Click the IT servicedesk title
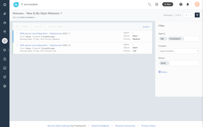The image size is (203, 127). click(x=29, y=4)
